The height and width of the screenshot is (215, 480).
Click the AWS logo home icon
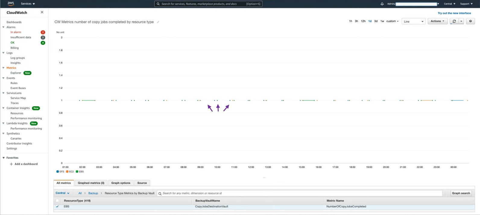11,4
